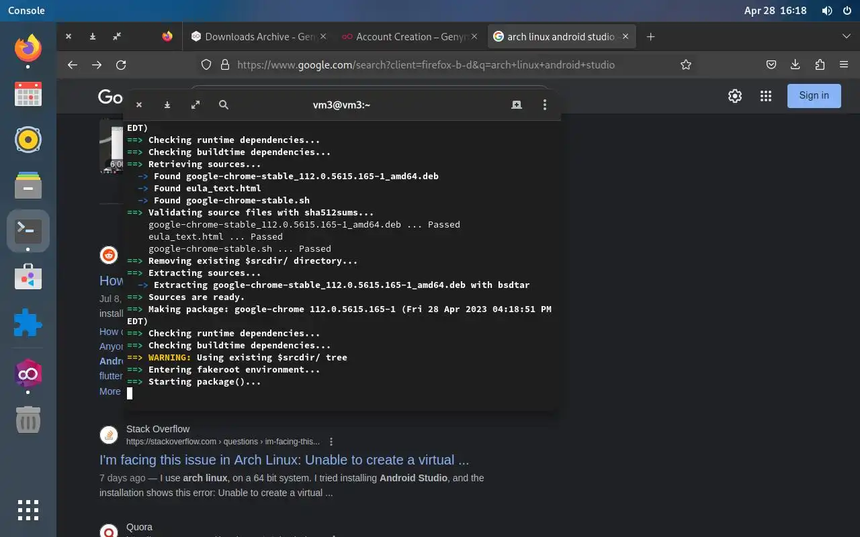Open a new Firefox tab

(x=650, y=37)
